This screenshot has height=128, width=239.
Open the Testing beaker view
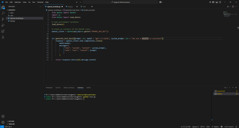coord(3,37)
